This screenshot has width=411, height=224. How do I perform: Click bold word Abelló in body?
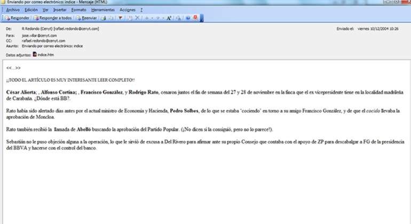click(84, 130)
